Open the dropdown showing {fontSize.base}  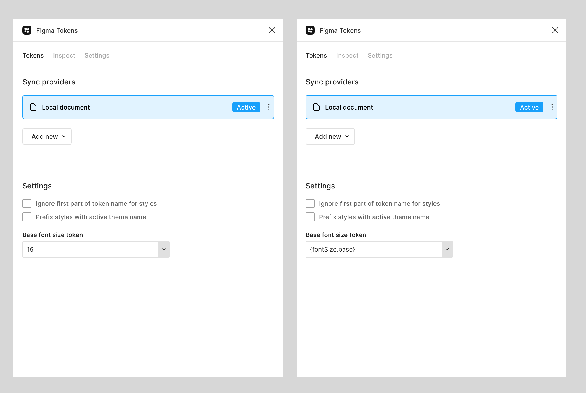pos(379,249)
